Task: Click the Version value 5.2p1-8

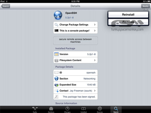Action: pos(91,54)
